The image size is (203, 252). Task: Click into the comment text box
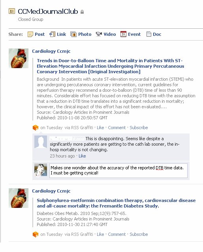(118, 170)
